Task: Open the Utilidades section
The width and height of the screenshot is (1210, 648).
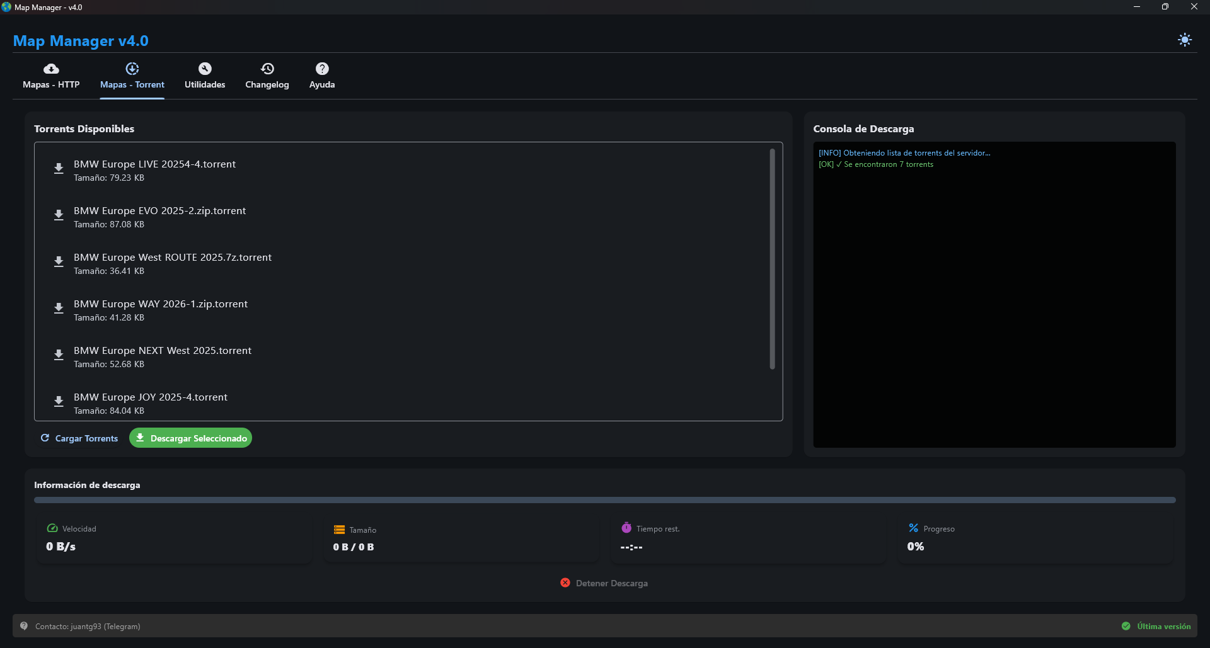Action: (x=204, y=76)
